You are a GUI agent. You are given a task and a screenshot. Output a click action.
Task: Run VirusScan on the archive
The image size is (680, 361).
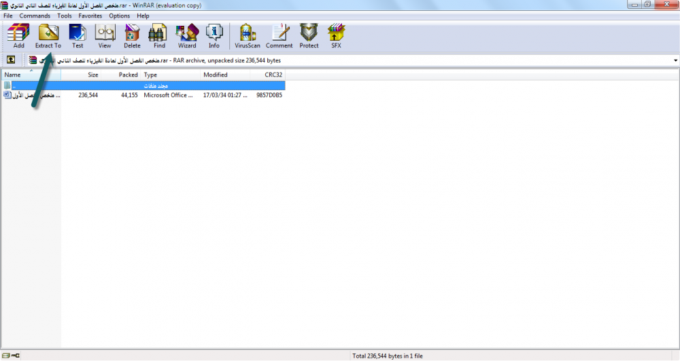point(248,36)
